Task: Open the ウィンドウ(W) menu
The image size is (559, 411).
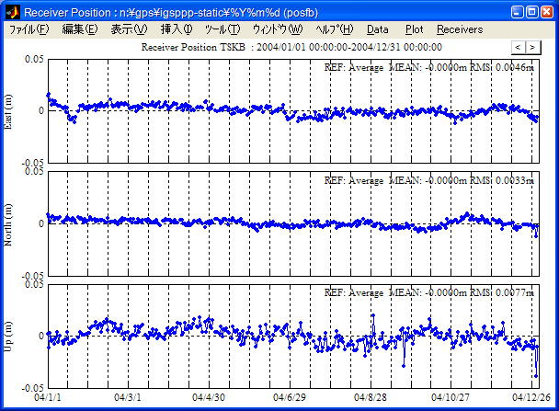Action: pos(277,29)
